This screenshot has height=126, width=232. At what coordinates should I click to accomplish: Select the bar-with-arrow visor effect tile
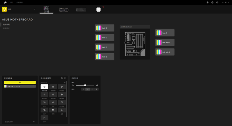point(44,118)
